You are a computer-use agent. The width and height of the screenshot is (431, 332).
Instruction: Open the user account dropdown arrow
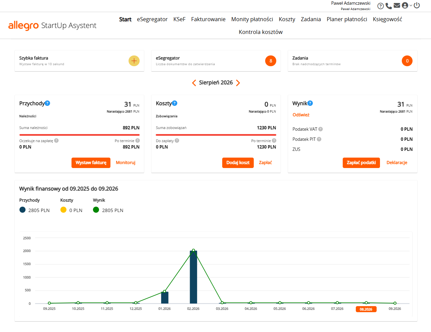(411, 5)
